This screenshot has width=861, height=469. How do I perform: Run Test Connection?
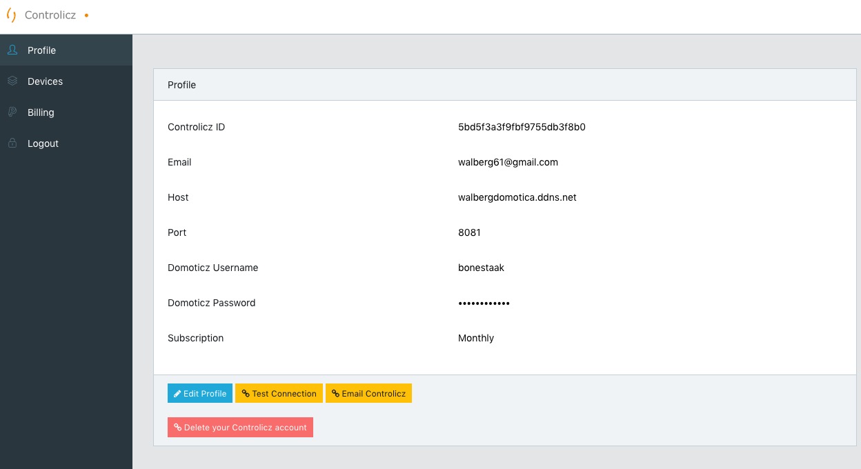tap(279, 393)
